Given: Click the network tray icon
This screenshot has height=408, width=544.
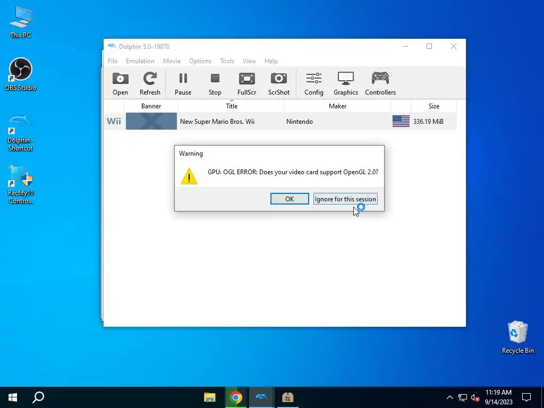Looking at the screenshot, I should [x=463, y=397].
